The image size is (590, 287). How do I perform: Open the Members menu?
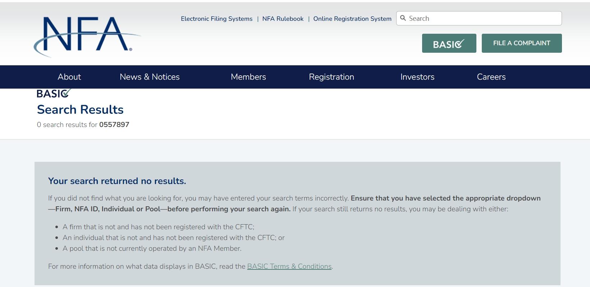[248, 77]
